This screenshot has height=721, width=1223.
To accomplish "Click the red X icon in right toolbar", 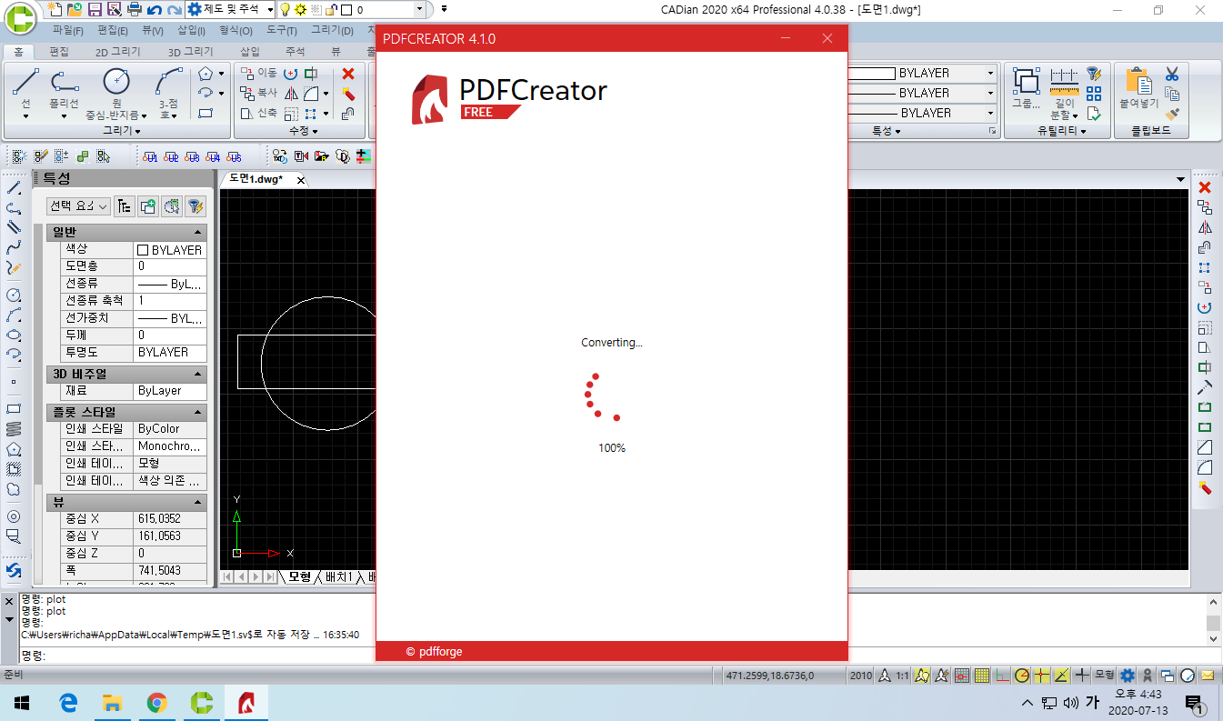I will pyautogui.click(x=1205, y=186).
